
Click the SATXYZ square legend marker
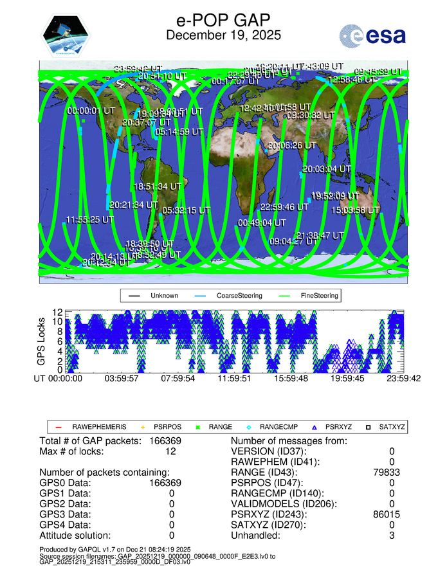click(369, 426)
